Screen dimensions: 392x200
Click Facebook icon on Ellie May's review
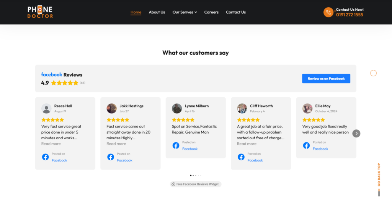(x=306, y=145)
